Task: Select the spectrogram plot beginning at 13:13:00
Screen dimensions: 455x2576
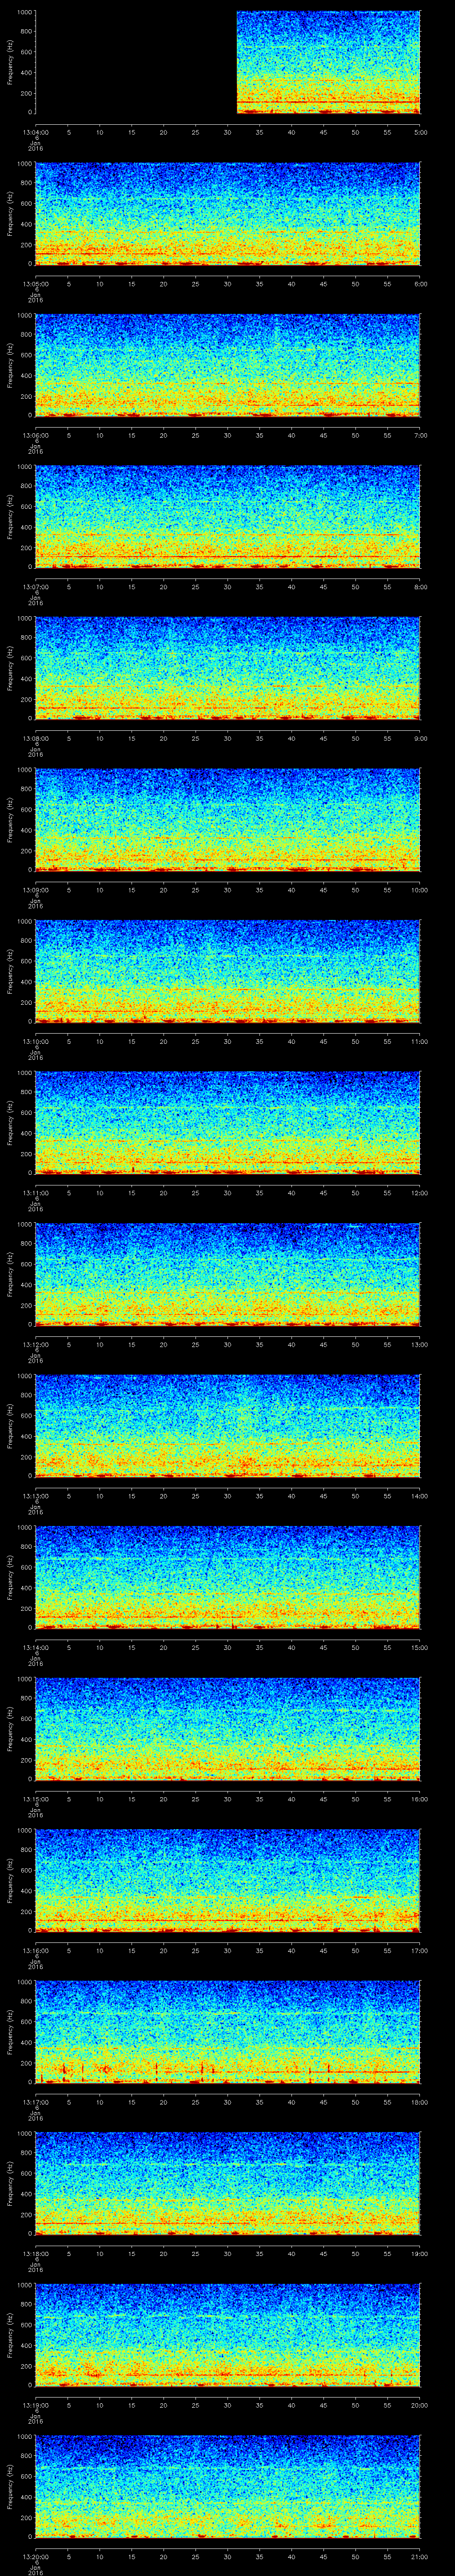Action: coord(228,1426)
